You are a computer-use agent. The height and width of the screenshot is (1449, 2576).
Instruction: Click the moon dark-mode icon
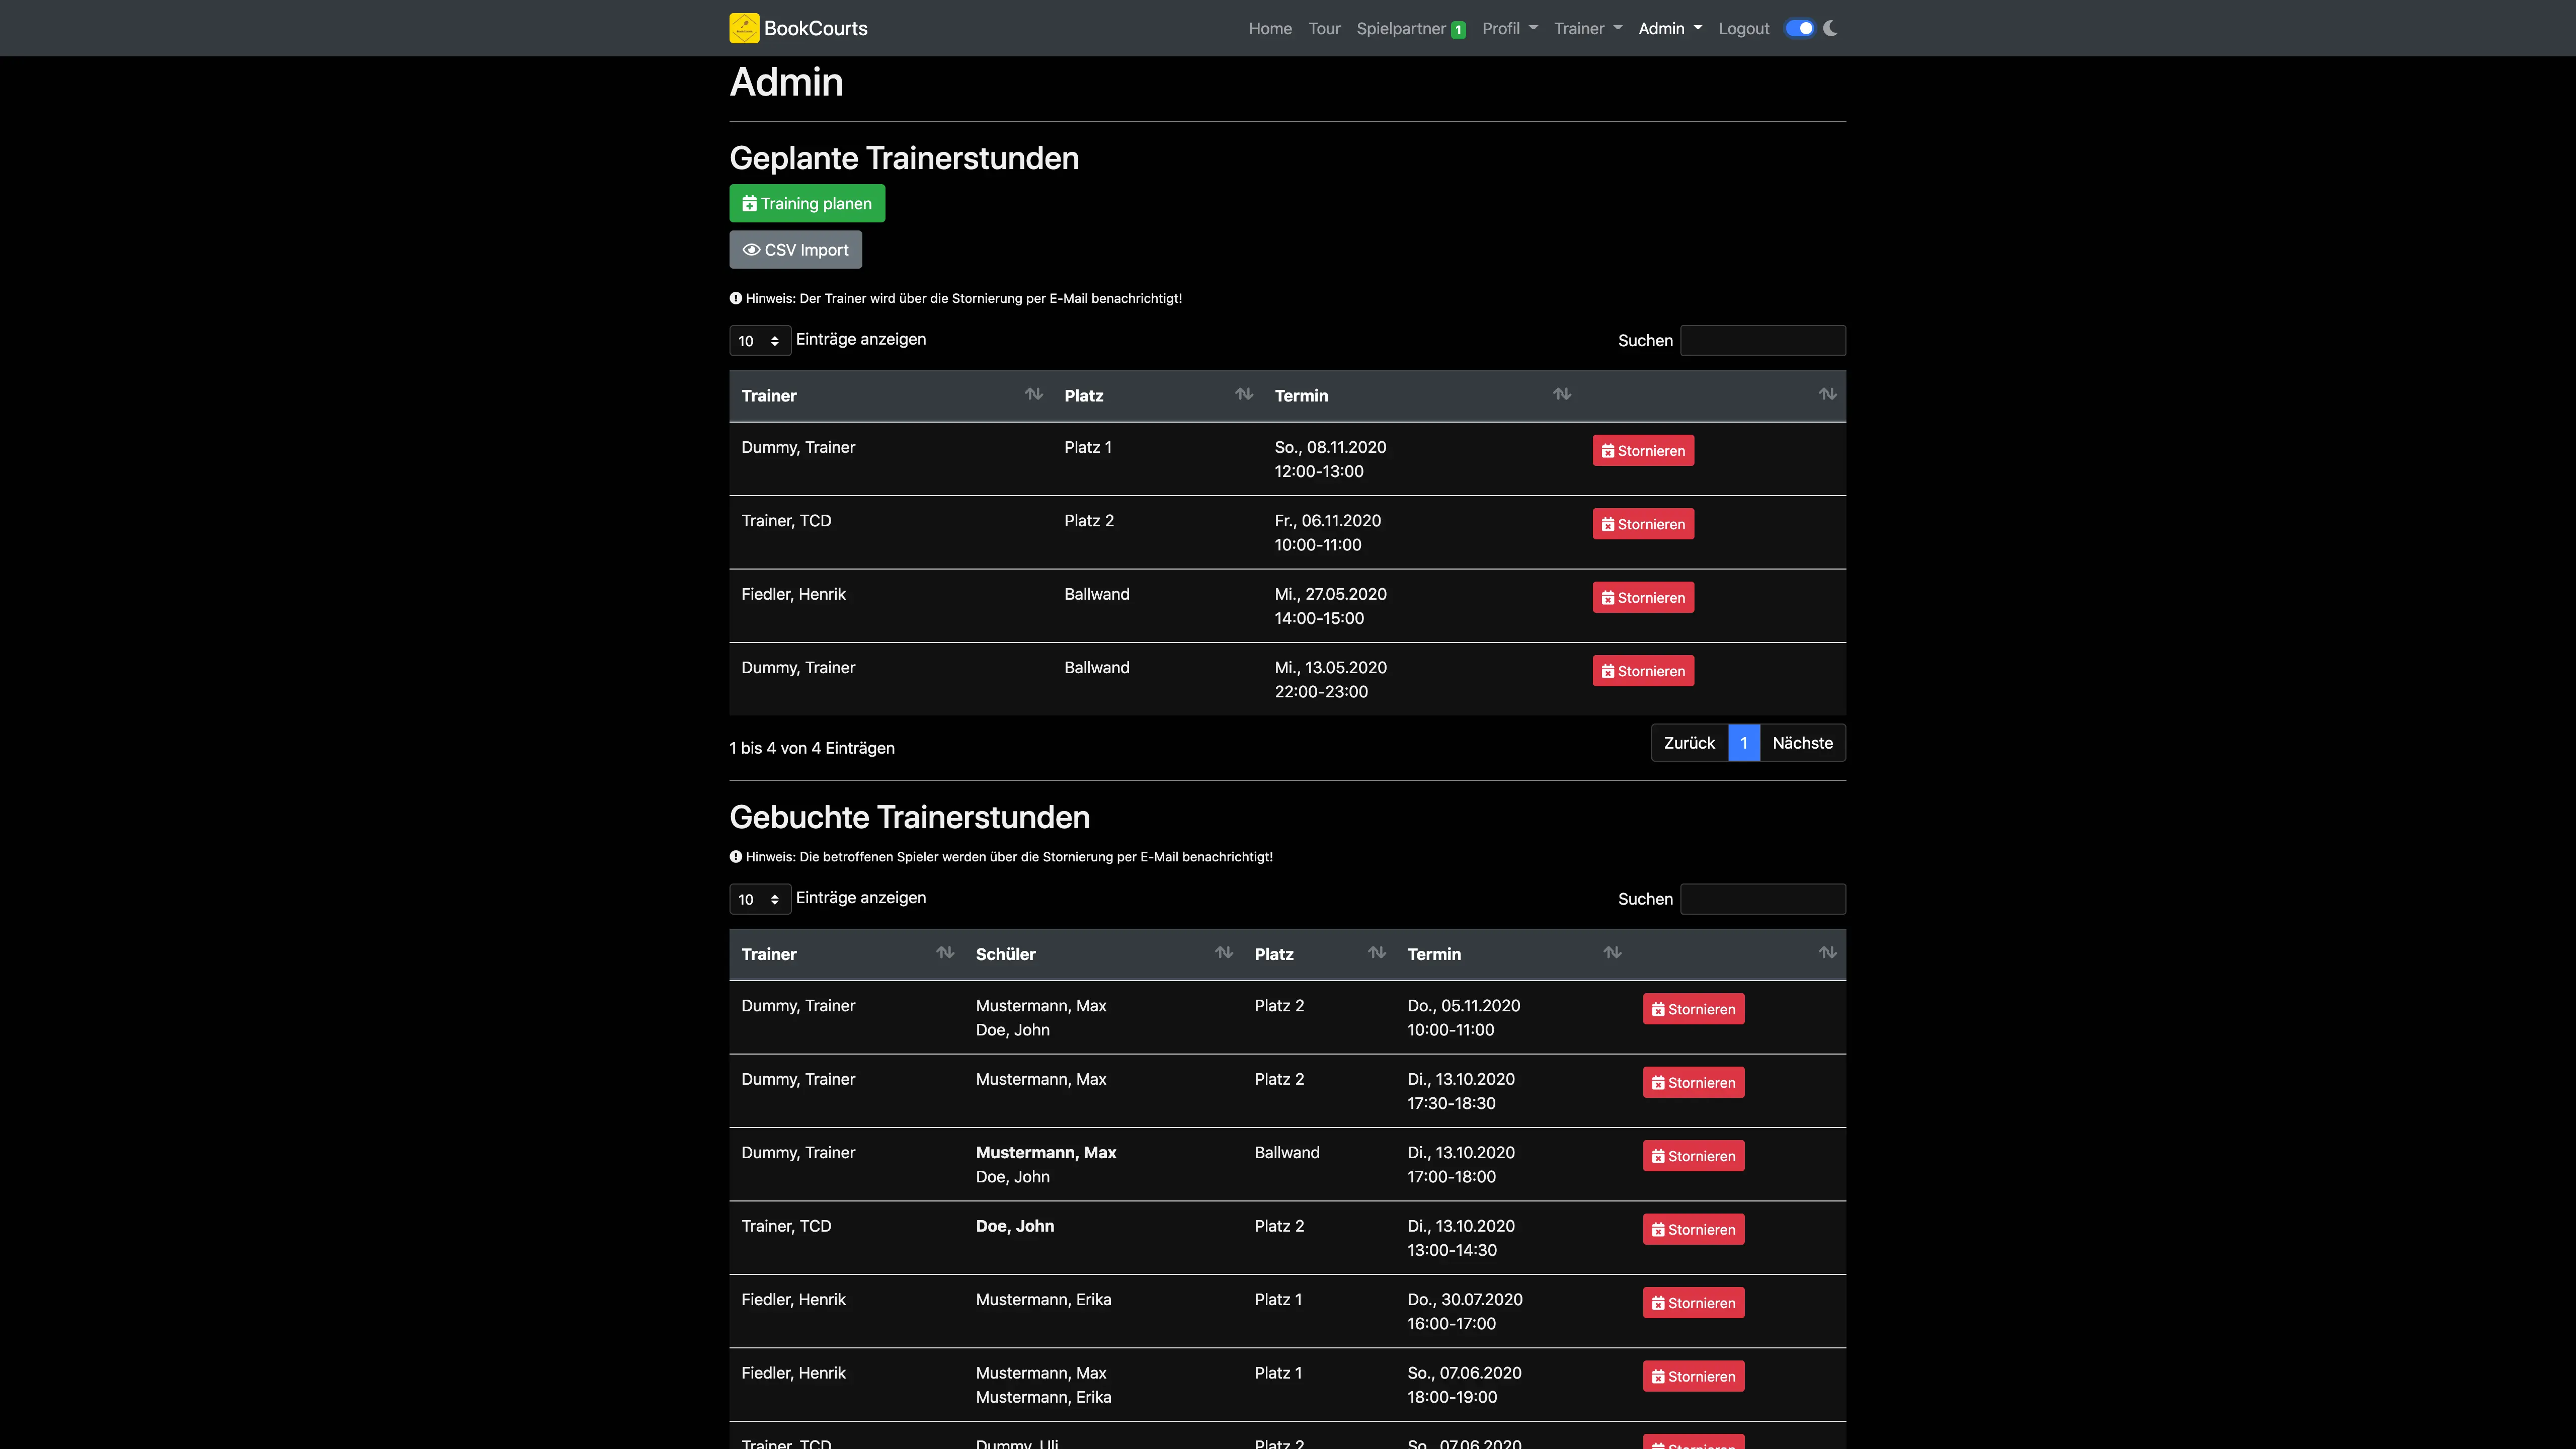pyautogui.click(x=1830, y=28)
